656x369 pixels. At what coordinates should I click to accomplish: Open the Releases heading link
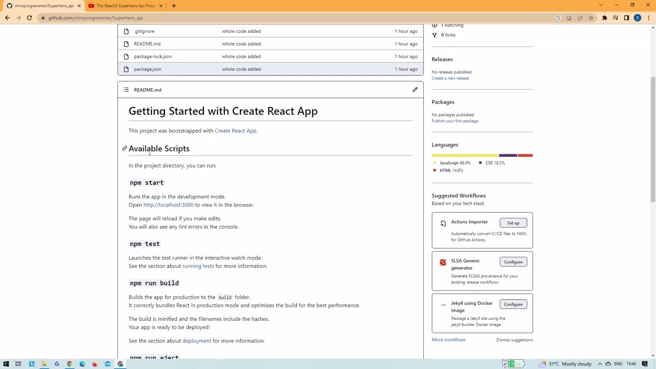[442, 59]
